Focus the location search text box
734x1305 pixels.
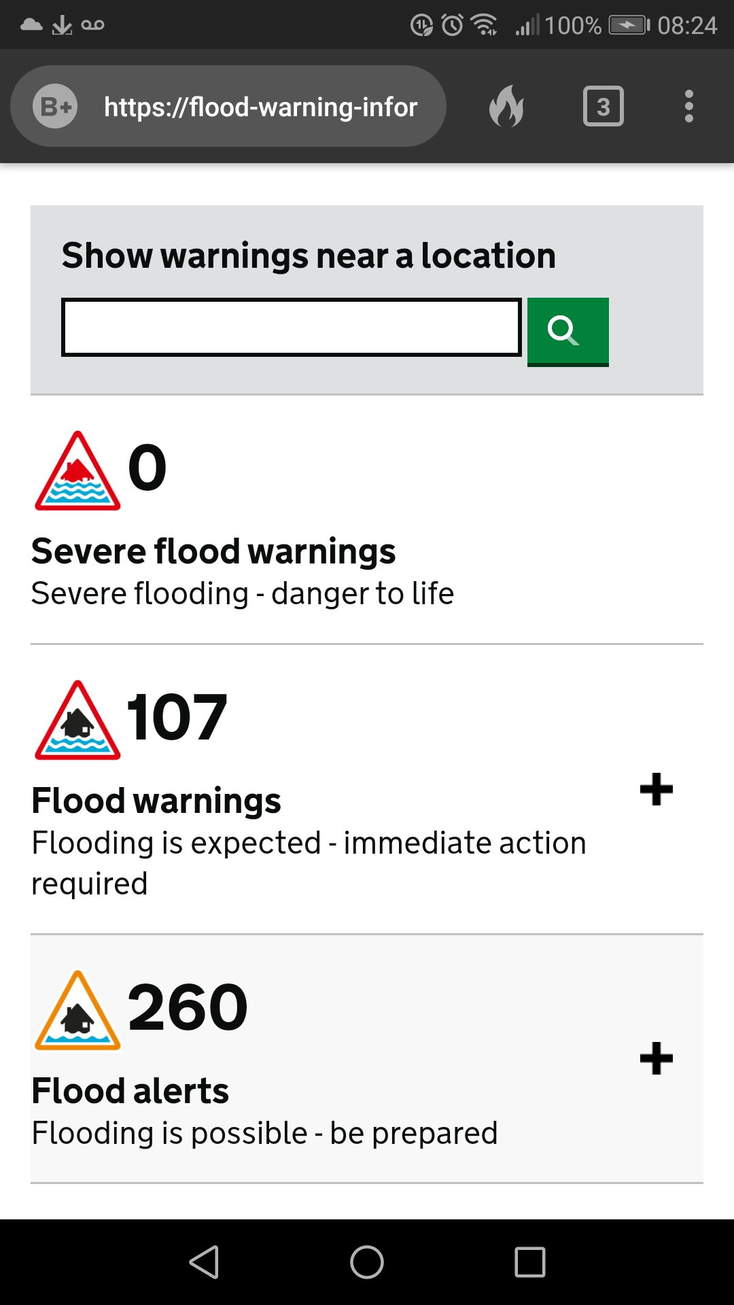tap(291, 327)
